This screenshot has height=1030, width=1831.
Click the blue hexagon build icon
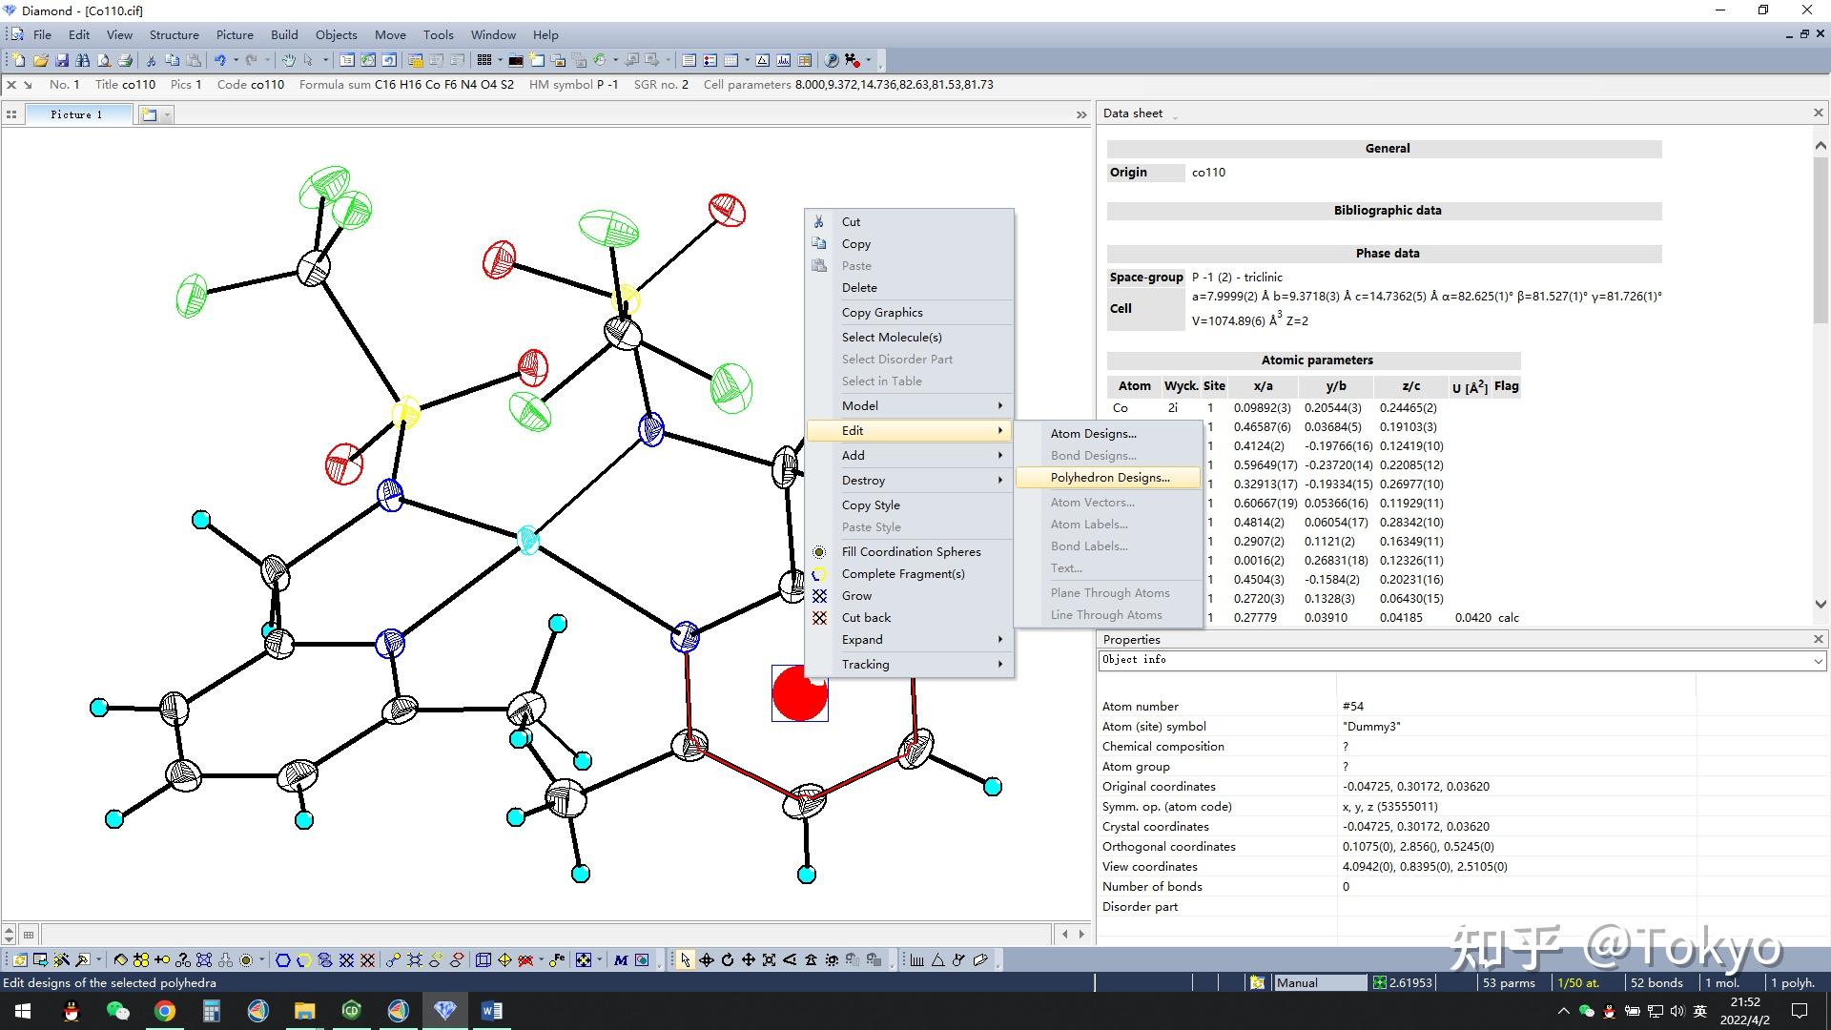pos(283,959)
